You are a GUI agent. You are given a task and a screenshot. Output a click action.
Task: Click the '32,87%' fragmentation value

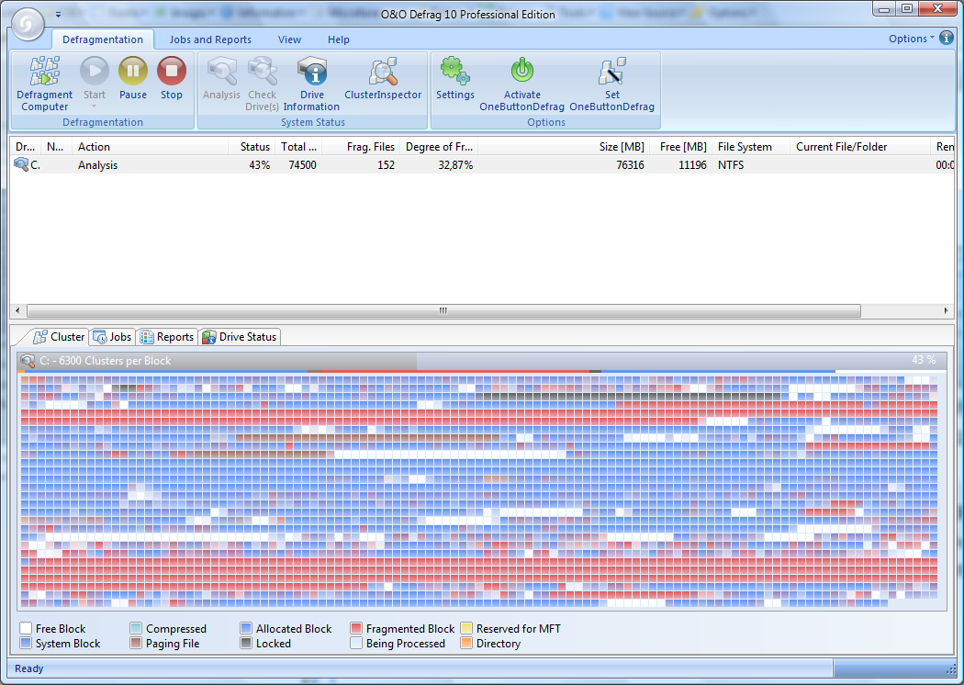455,164
